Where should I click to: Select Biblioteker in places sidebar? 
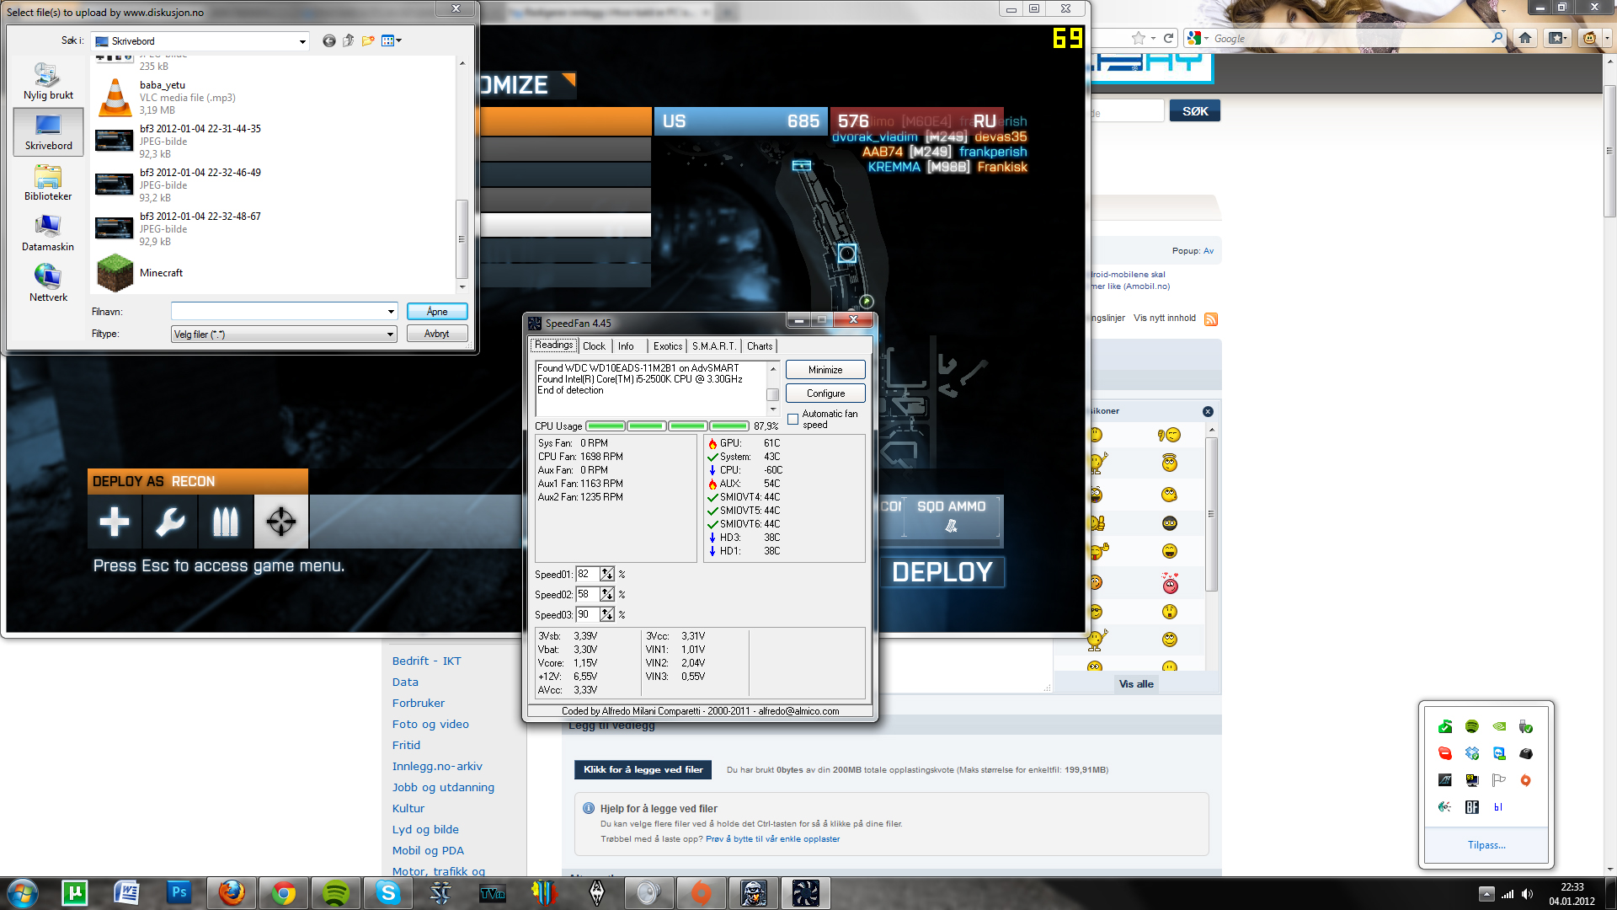pyautogui.click(x=48, y=183)
